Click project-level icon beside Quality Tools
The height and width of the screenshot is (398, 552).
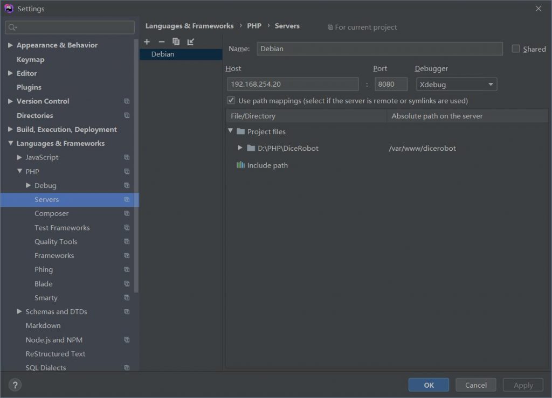(x=127, y=241)
